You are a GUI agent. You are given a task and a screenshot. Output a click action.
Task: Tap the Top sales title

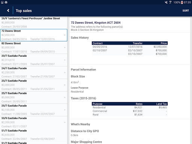pyautogui.click(x=24, y=11)
